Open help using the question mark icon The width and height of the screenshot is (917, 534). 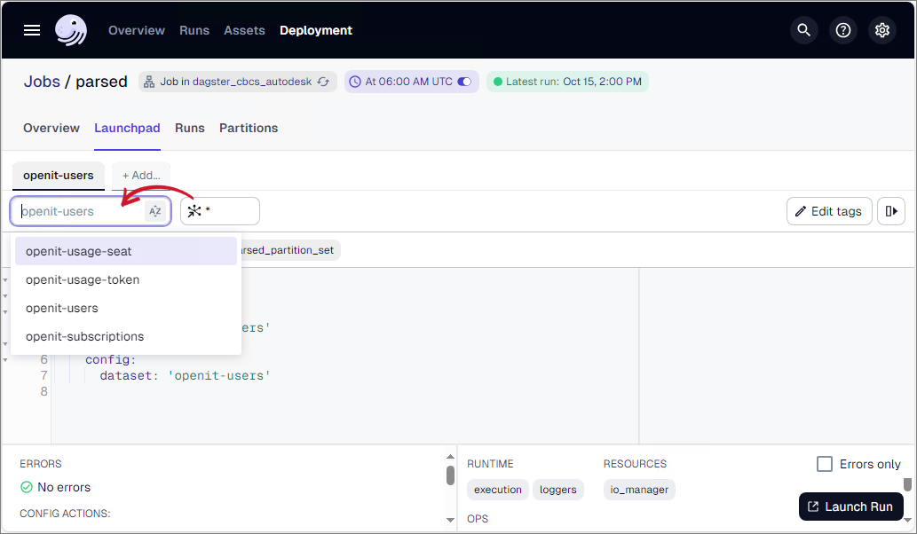pyautogui.click(x=842, y=29)
